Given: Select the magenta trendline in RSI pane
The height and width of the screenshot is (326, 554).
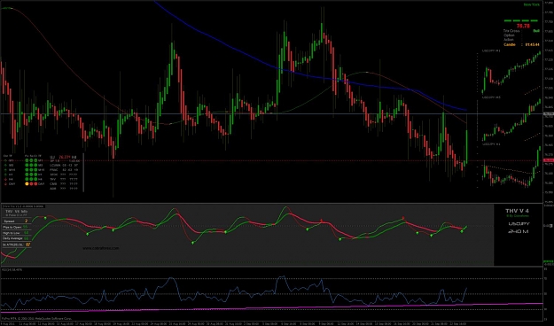Looking at the screenshot, I should (x=271, y=307).
